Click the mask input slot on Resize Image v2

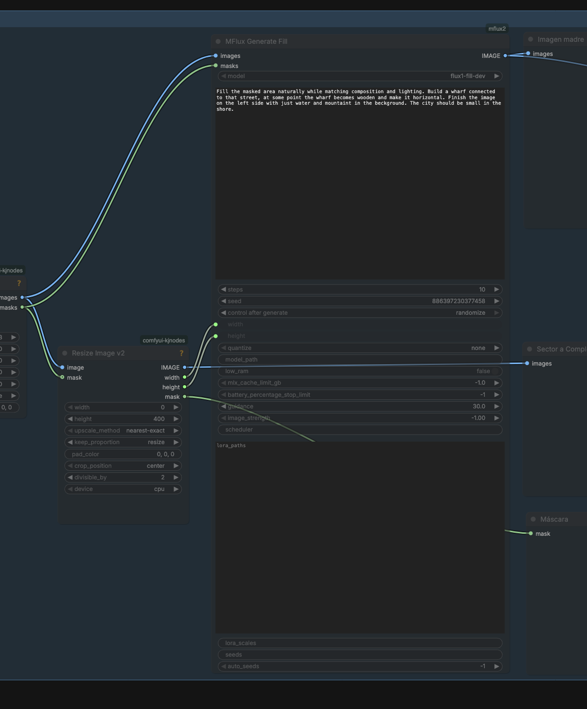tap(62, 377)
